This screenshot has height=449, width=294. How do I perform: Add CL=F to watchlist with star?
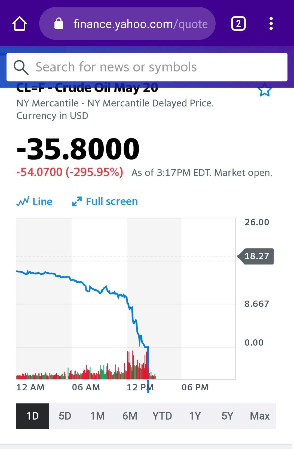point(264,90)
